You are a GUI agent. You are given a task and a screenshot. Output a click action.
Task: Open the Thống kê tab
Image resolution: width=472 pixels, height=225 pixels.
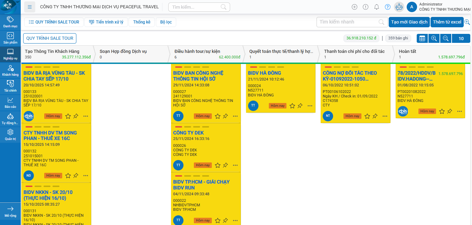142,22
